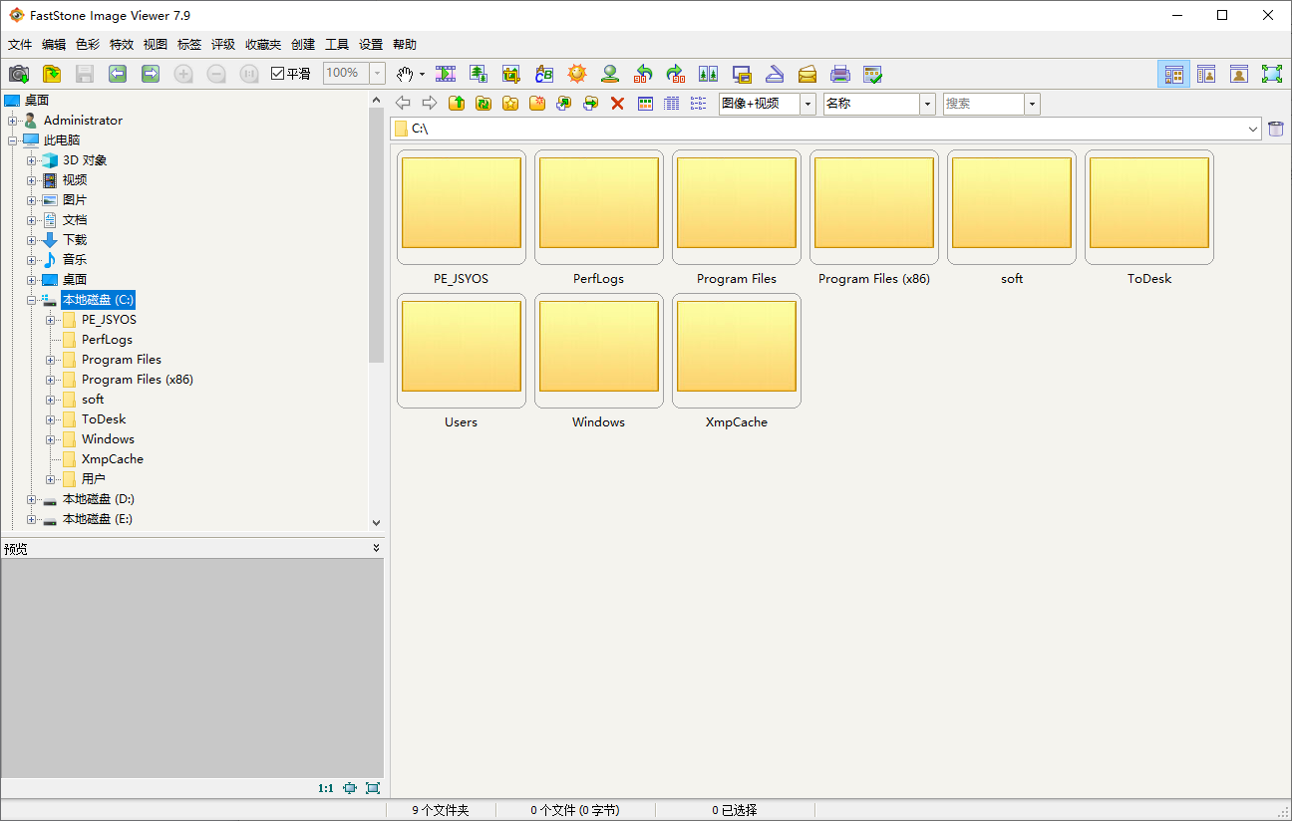Screen dimensions: 1292x821
Task: Click the resize image icon
Action: 479,74
